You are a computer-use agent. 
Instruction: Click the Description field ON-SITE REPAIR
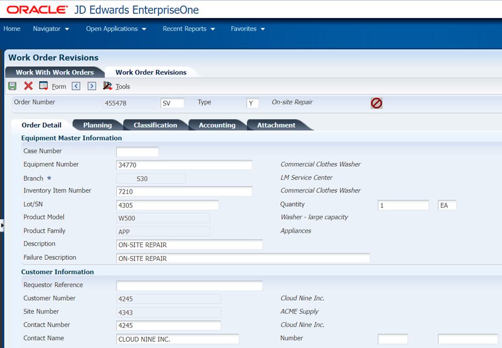[189, 245]
